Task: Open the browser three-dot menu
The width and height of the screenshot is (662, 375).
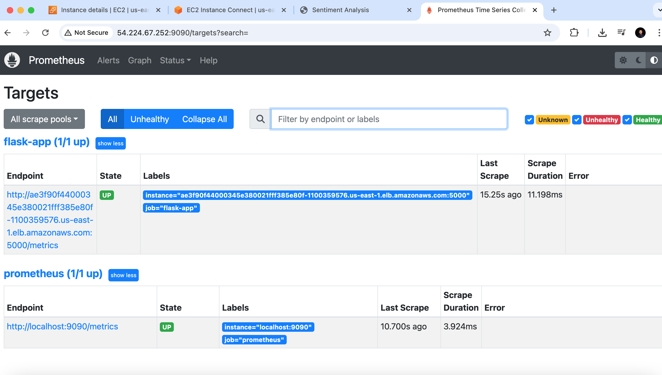Action: tap(659, 33)
